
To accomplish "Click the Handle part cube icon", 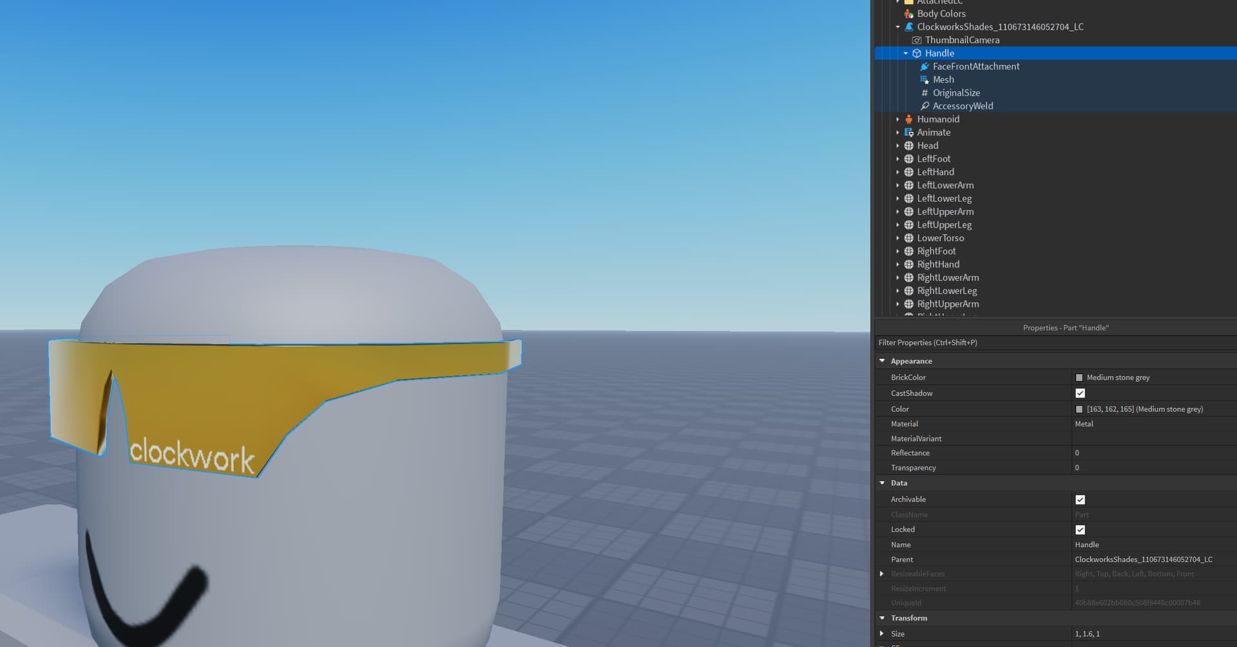I will click(917, 53).
